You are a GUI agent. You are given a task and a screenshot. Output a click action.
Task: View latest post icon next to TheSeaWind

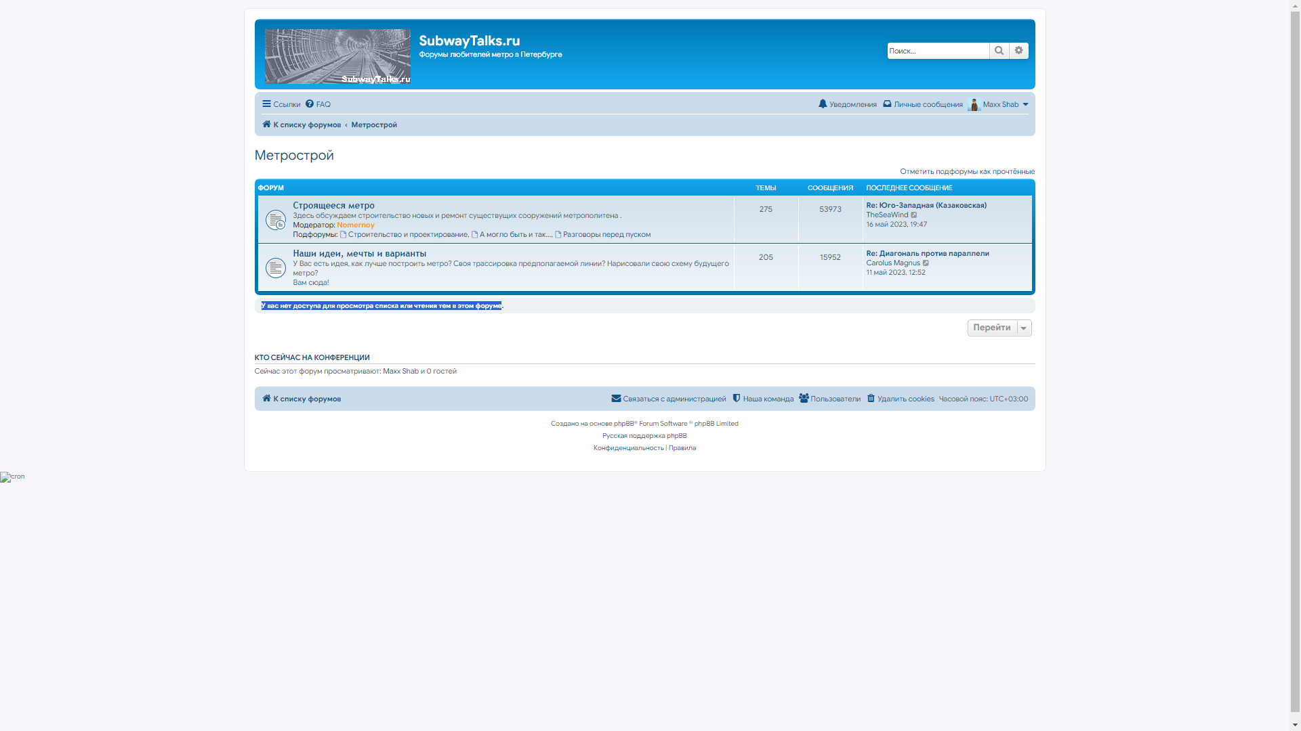914,215
